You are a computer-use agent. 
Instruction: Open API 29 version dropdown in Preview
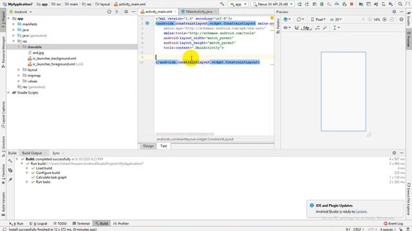tap(336, 19)
